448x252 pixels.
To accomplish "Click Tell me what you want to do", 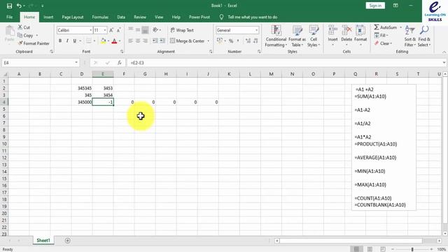I will pyautogui.click(x=252, y=17).
